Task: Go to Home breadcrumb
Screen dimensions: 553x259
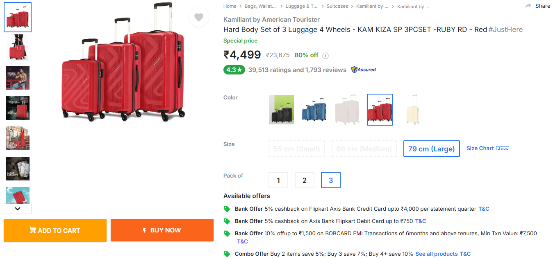Action: point(230,6)
